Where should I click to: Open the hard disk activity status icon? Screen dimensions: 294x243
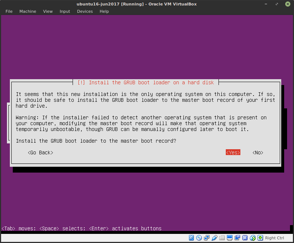tap(191, 238)
